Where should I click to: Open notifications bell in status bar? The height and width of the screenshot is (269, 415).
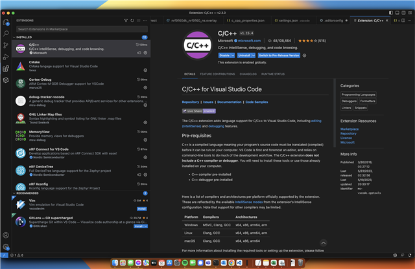pos(410,255)
